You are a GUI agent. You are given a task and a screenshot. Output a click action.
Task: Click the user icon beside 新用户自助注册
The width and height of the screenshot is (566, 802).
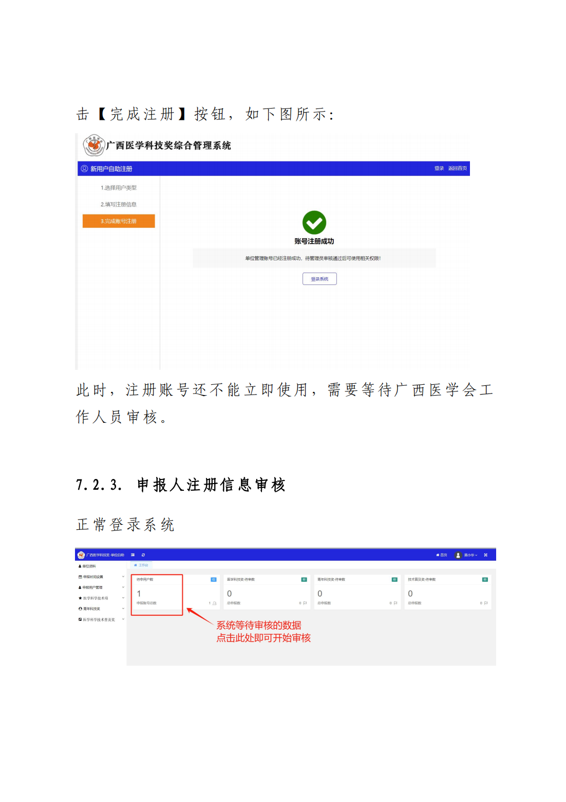coord(84,169)
